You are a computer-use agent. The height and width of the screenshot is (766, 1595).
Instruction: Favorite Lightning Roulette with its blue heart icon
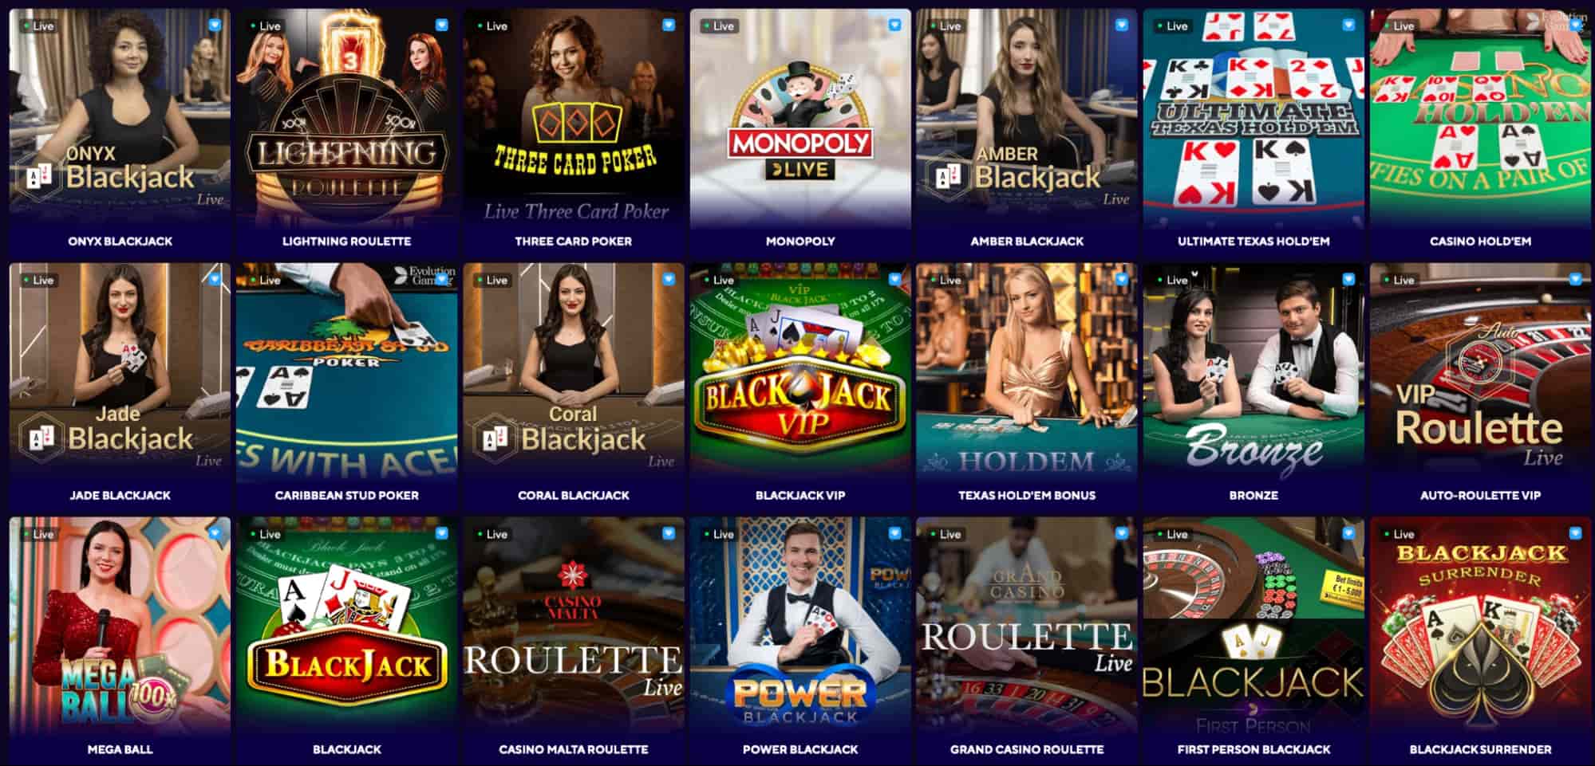(441, 26)
